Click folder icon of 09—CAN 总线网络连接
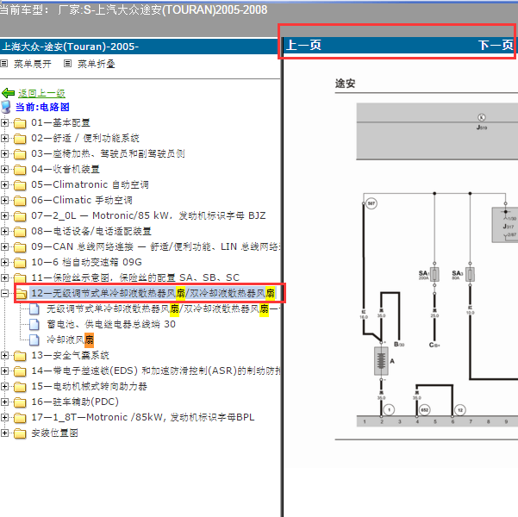 tap(20, 247)
